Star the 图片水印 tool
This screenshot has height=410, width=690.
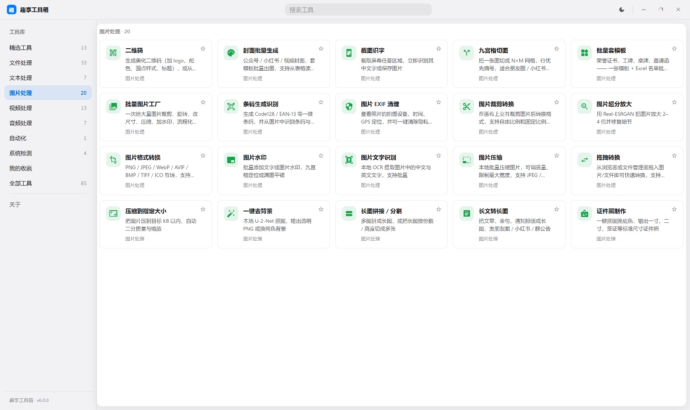(x=321, y=155)
